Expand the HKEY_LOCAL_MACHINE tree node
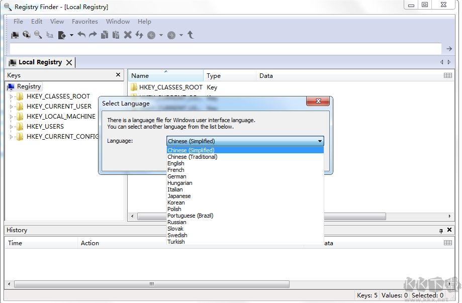Screen dimensions: 462x303 point(12,116)
